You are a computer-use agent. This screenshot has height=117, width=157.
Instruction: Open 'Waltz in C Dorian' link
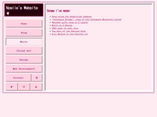tap(62, 25)
